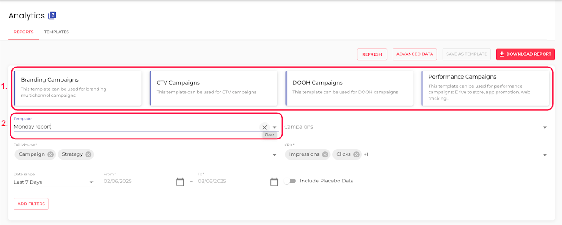Screen dimensions: 562x225
Task: Click the Add Filters button
Action: point(31,204)
